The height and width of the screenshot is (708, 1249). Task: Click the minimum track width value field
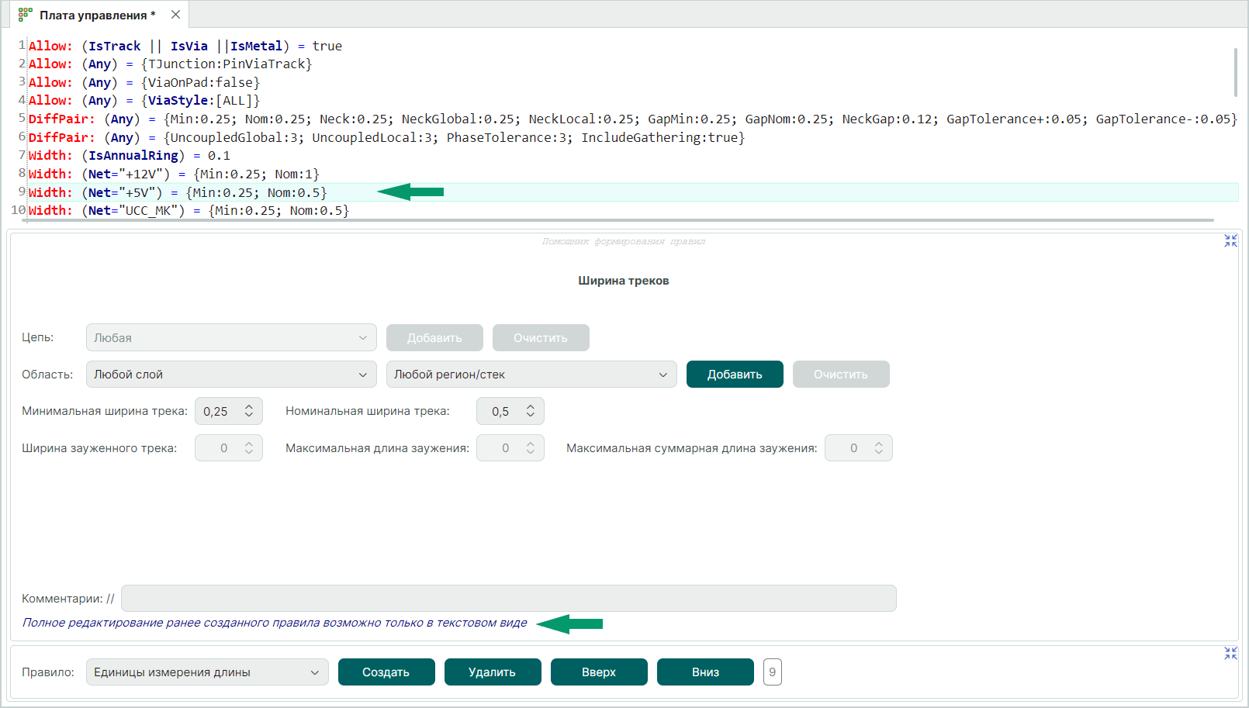pyautogui.click(x=218, y=412)
